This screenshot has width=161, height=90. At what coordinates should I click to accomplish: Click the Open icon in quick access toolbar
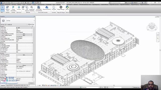pyautogui.click(x=5, y=3)
